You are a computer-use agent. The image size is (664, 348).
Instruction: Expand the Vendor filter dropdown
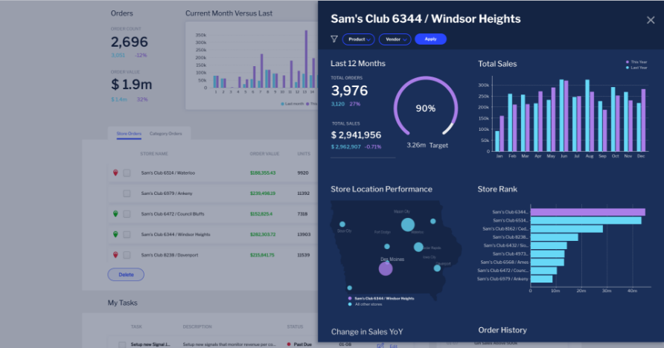click(395, 39)
